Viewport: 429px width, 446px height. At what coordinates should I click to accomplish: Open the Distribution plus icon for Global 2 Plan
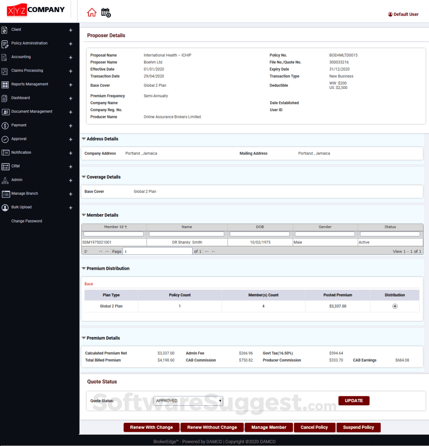point(395,306)
